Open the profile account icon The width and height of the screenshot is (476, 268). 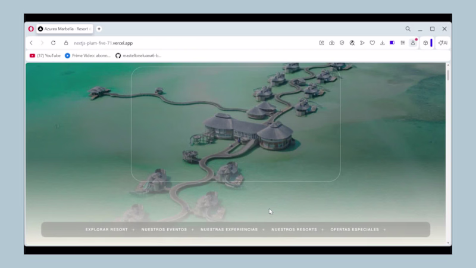point(413,43)
